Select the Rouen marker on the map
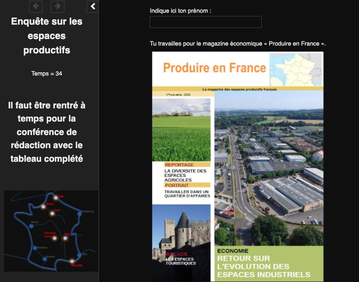 [x=43, y=206]
